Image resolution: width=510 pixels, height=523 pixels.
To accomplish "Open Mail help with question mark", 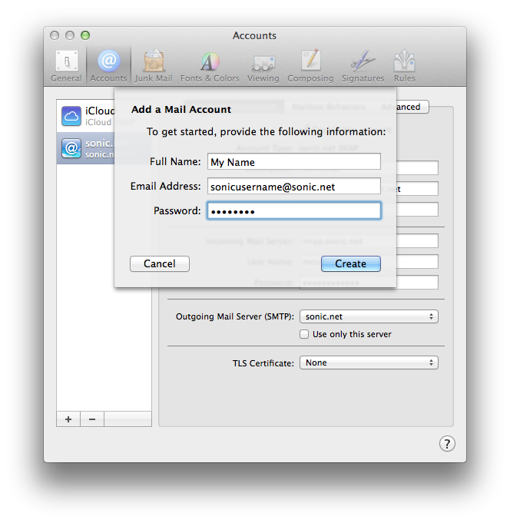I will 447,444.
